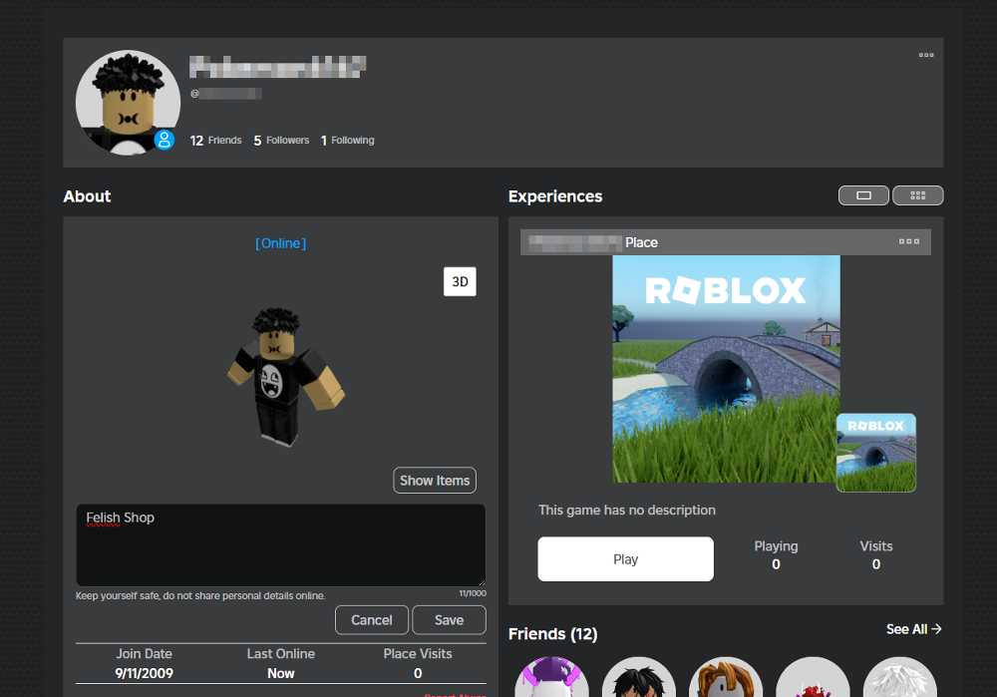Click inside the About description text box
Image resolution: width=997 pixels, height=697 pixels.
tap(280, 545)
